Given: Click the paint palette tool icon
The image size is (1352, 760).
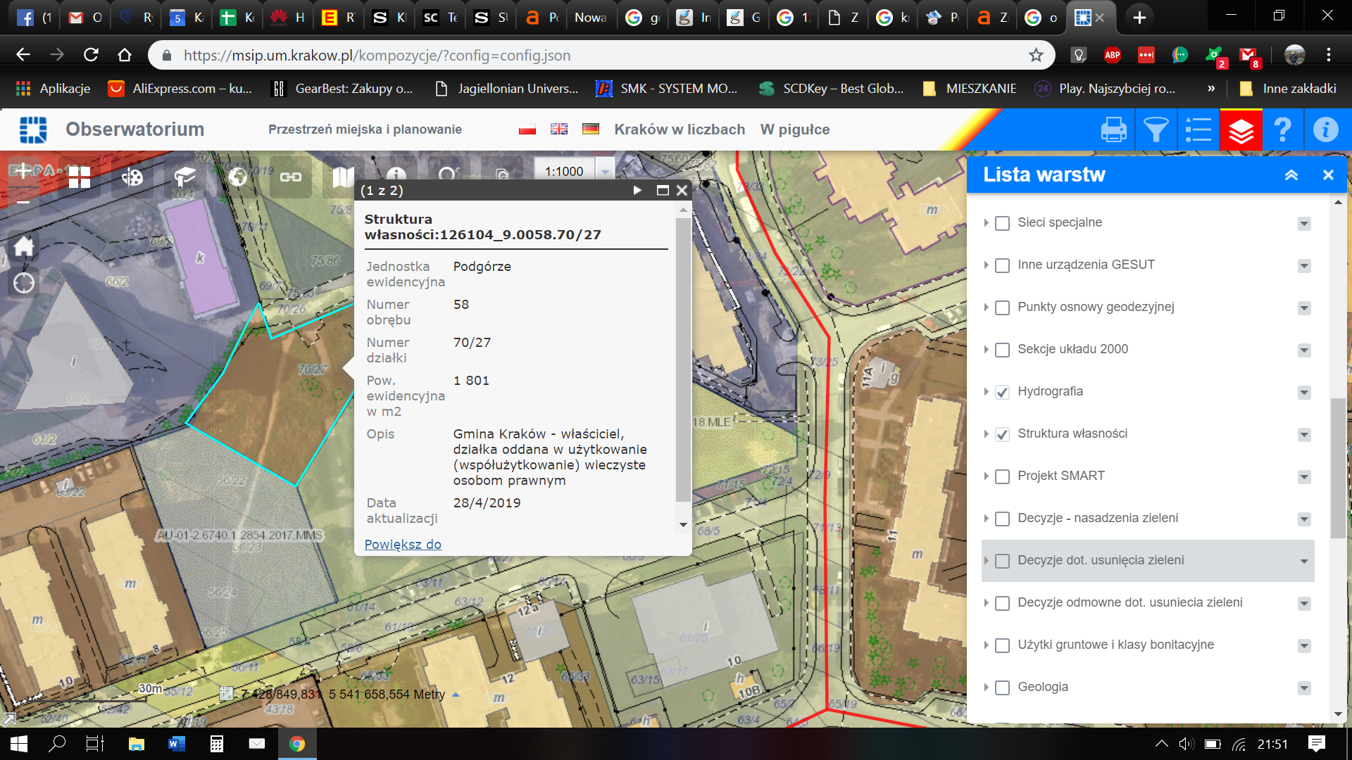Looking at the screenshot, I should pyautogui.click(x=132, y=177).
